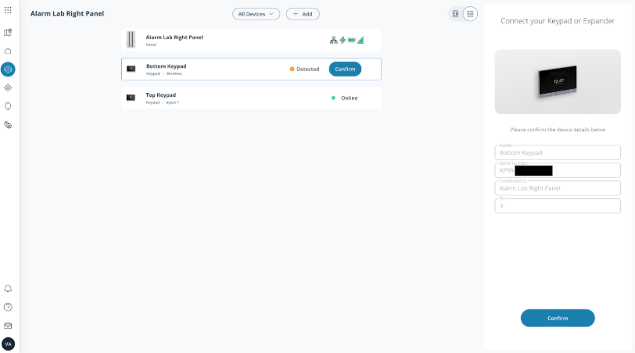Switch to panel view toggle
This screenshot has height=353, width=635.
click(456, 14)
